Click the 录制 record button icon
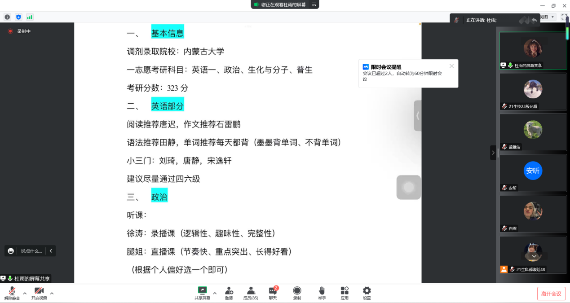Screen dimensions: 570x303 [297, 291]
